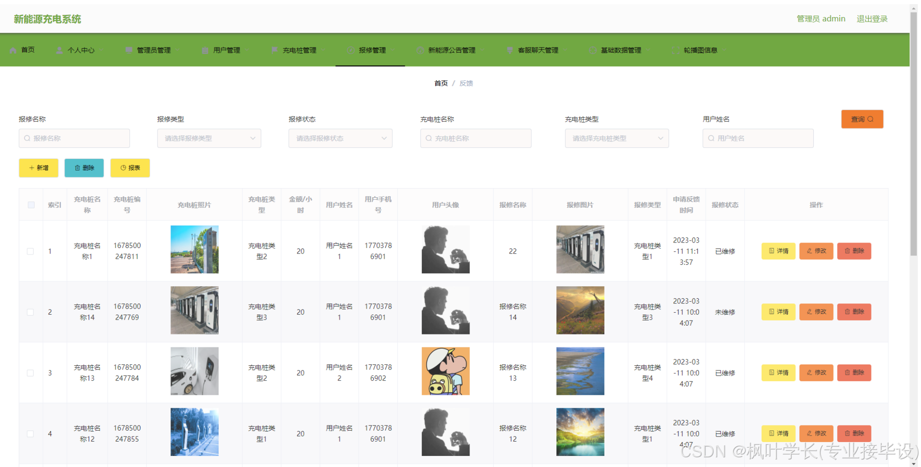Open the 报修类型 dropdown

coord(209,138)
